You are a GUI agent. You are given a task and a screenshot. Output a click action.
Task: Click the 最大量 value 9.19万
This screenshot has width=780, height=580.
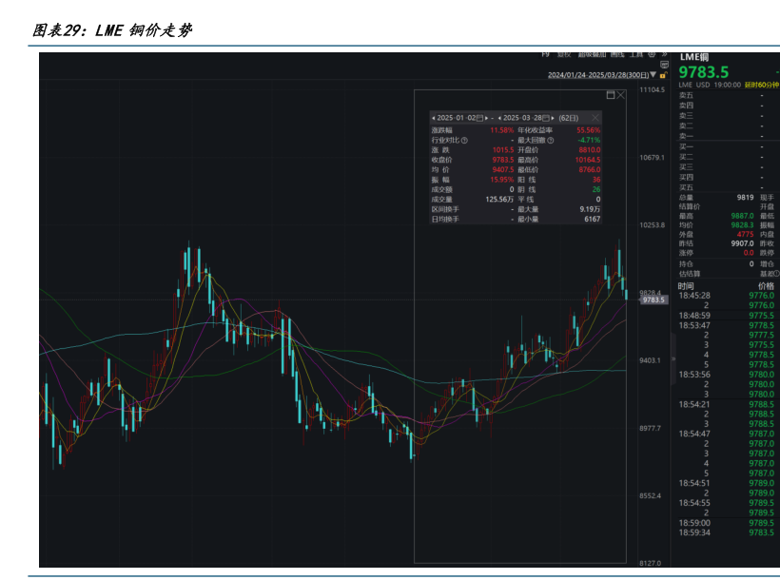coord(590,209)
